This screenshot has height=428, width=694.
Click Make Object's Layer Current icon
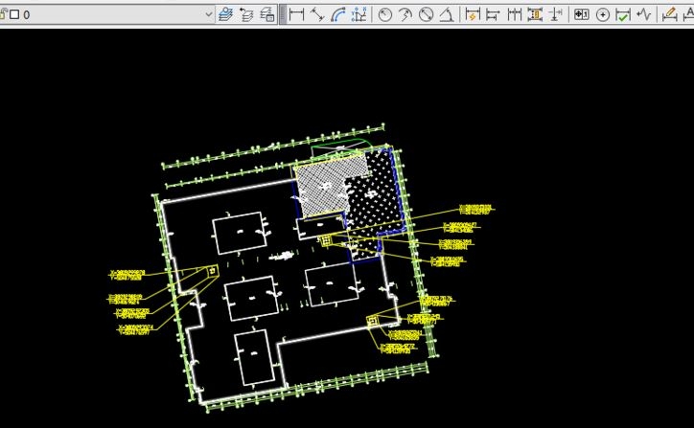225,14
